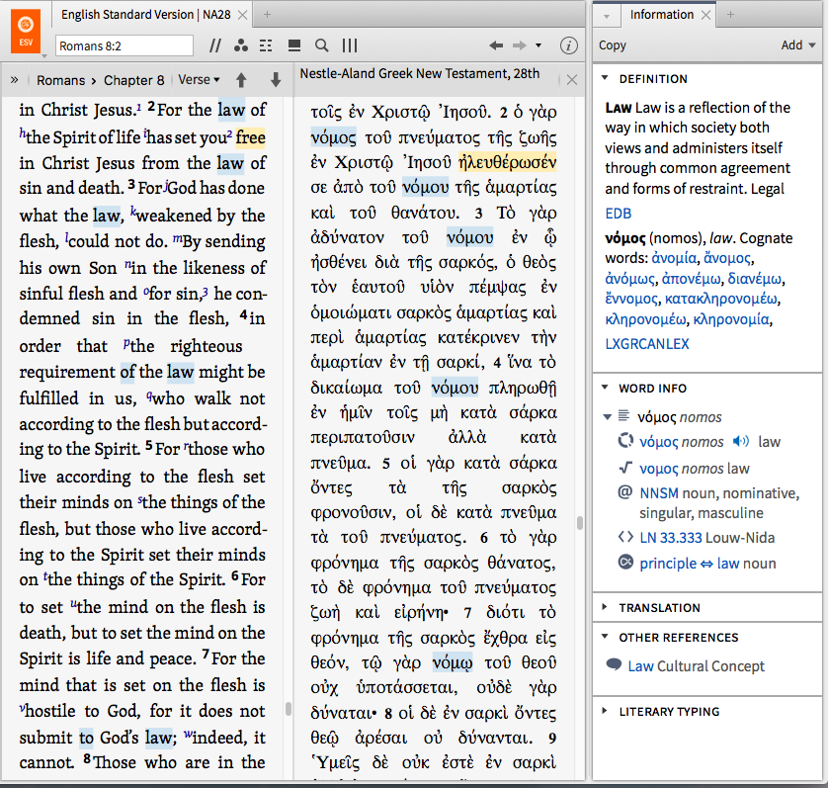Click the sense icon beside principle
This screenshot has height=788, width=828.
pyautogui.click(x=625, y=562)
